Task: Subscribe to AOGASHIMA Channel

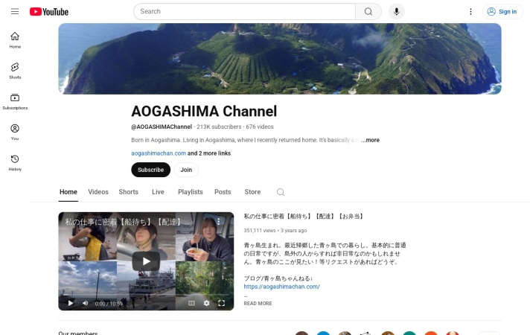Action: [x=151, y=170]
